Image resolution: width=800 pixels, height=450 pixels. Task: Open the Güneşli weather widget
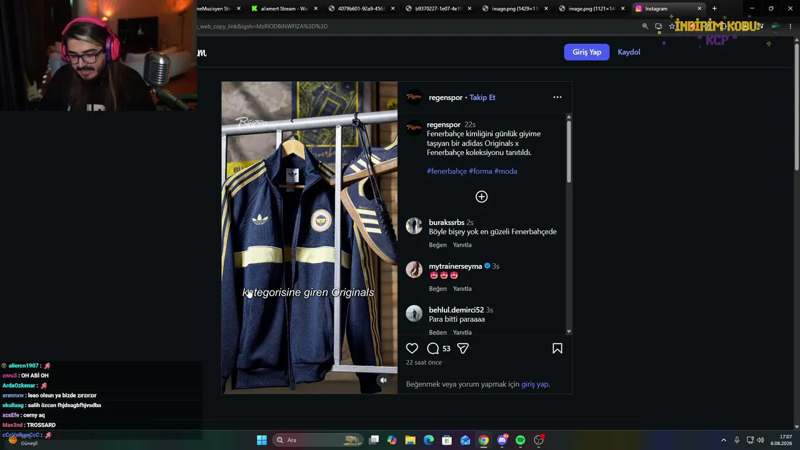[22, 440]
